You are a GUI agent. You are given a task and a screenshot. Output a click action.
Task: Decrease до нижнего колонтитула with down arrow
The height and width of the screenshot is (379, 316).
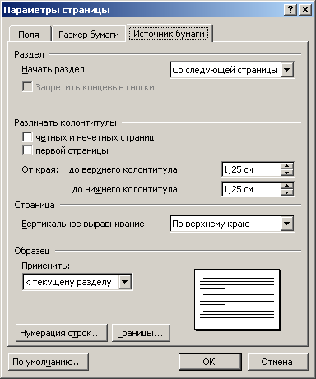click(287, 192)
